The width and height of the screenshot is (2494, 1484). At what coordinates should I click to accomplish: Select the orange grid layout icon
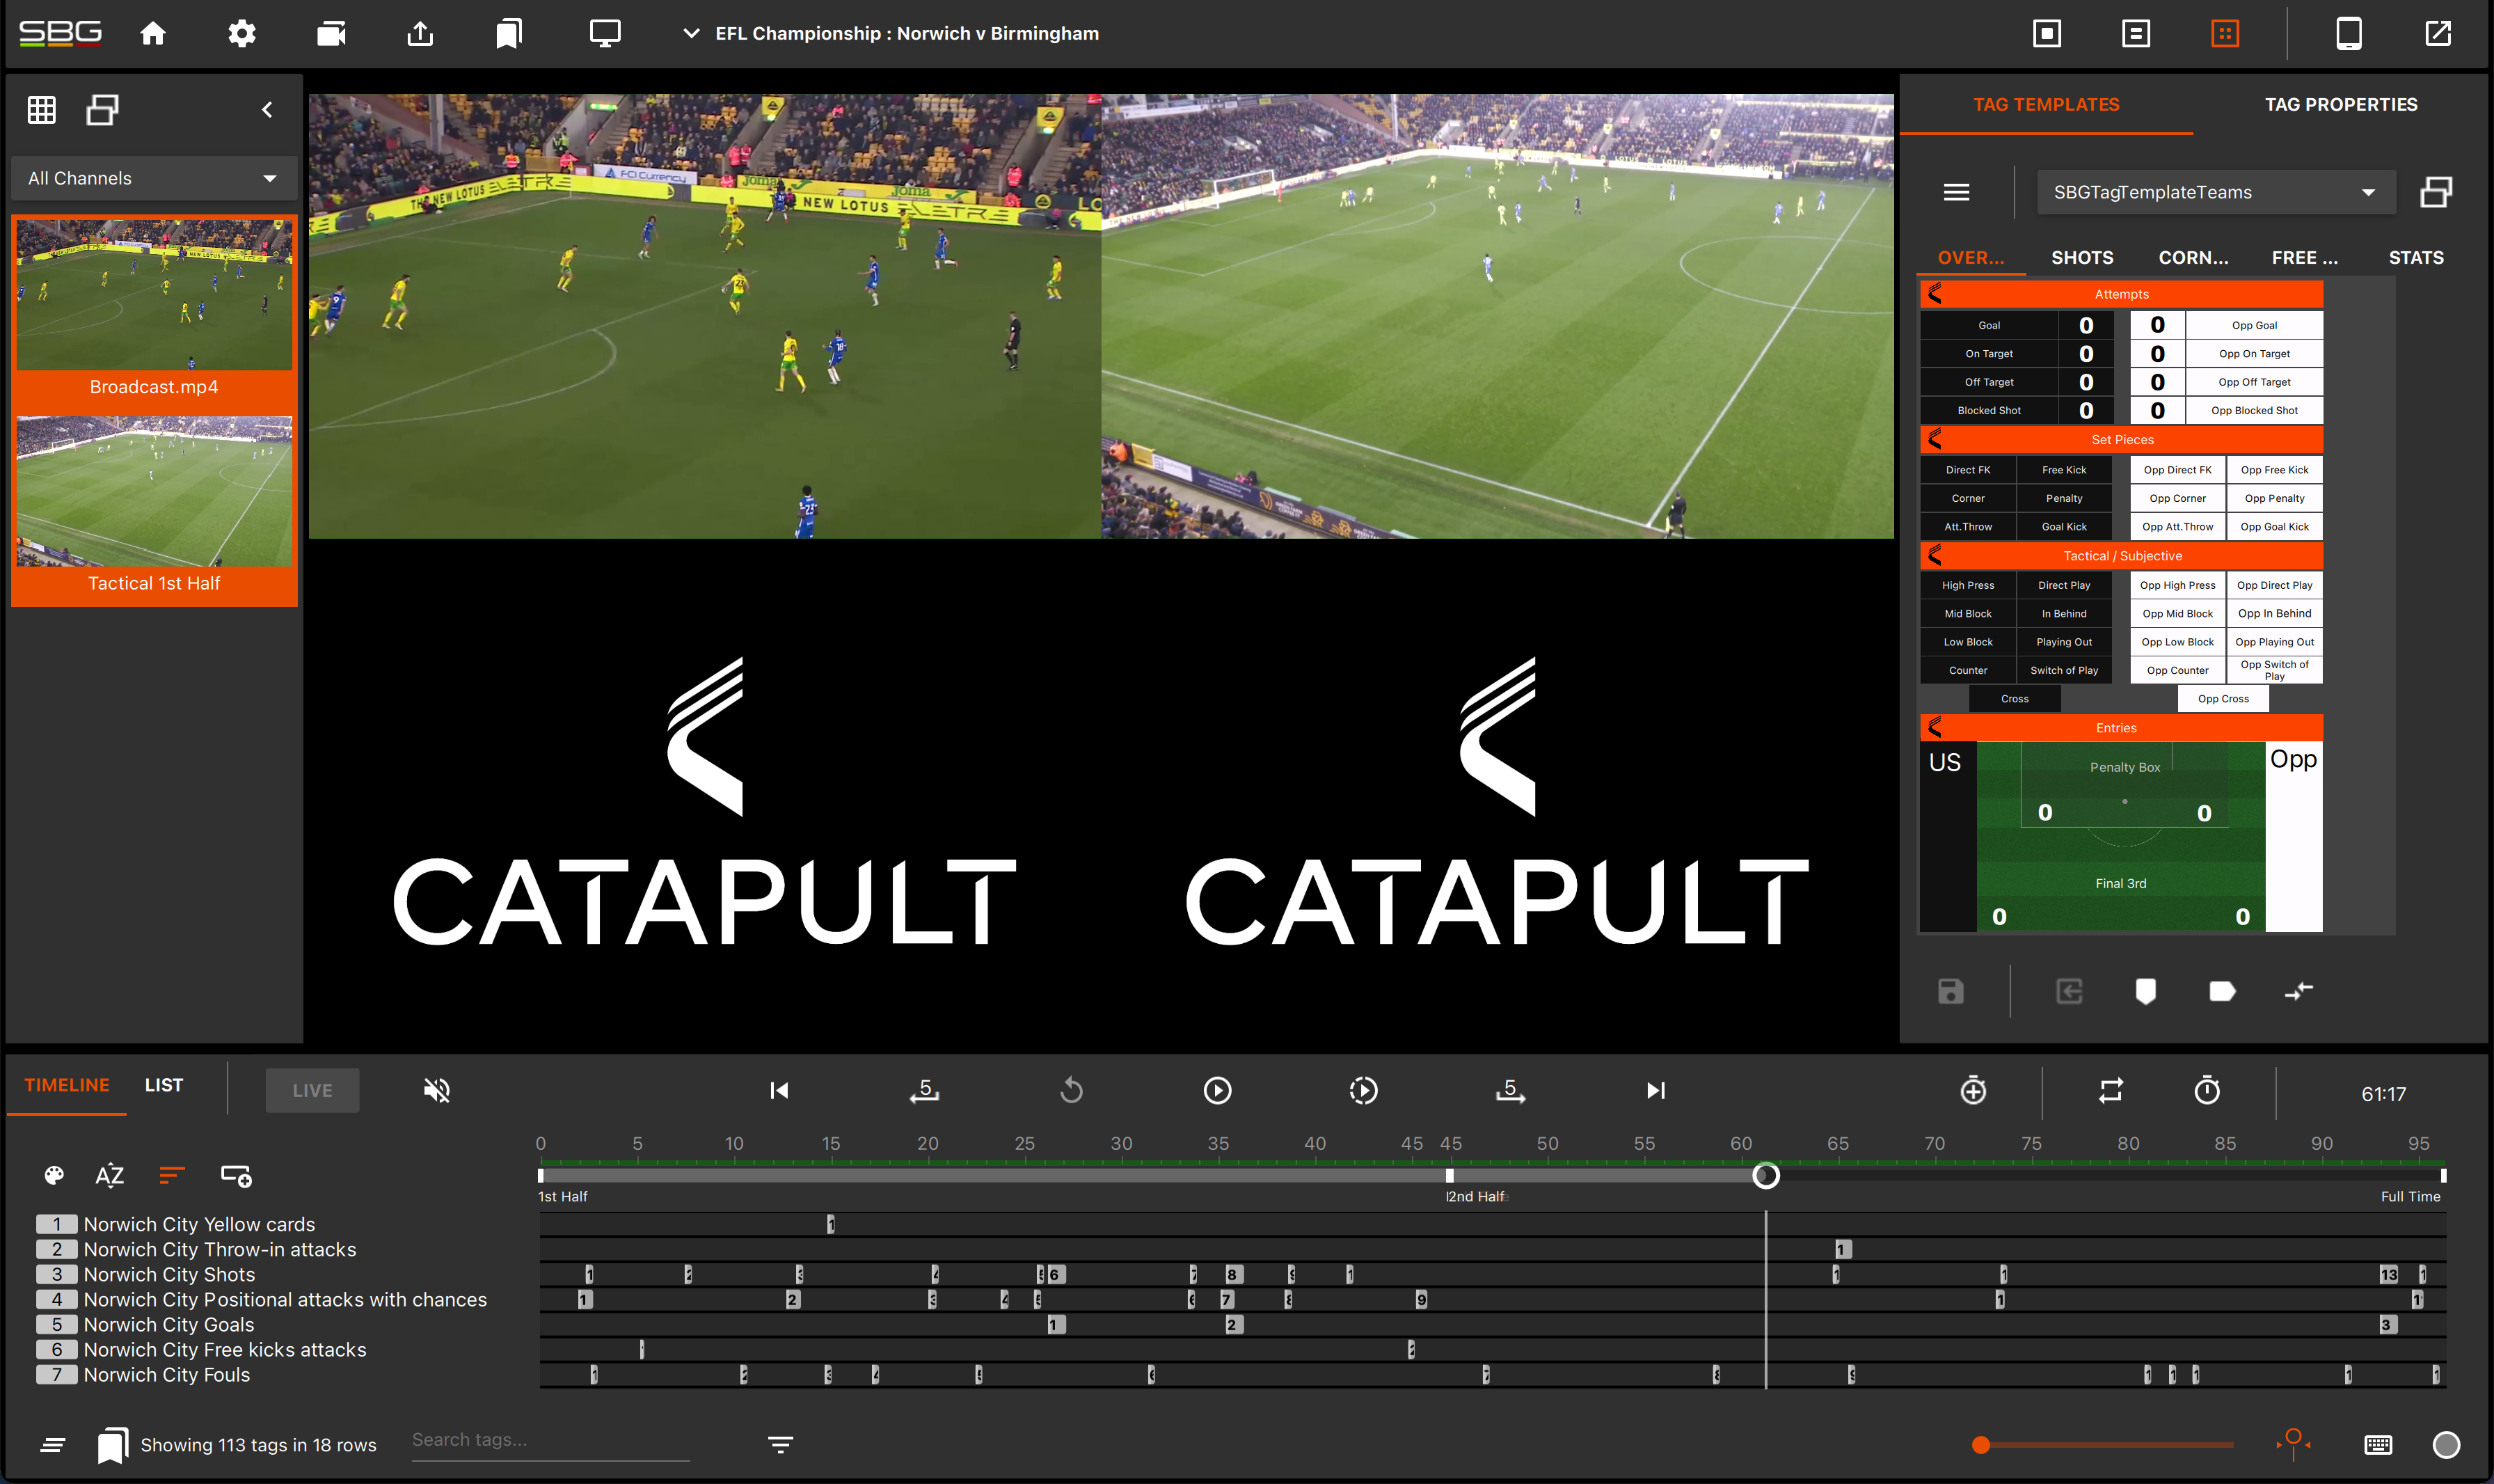[x=2225, y=34]
